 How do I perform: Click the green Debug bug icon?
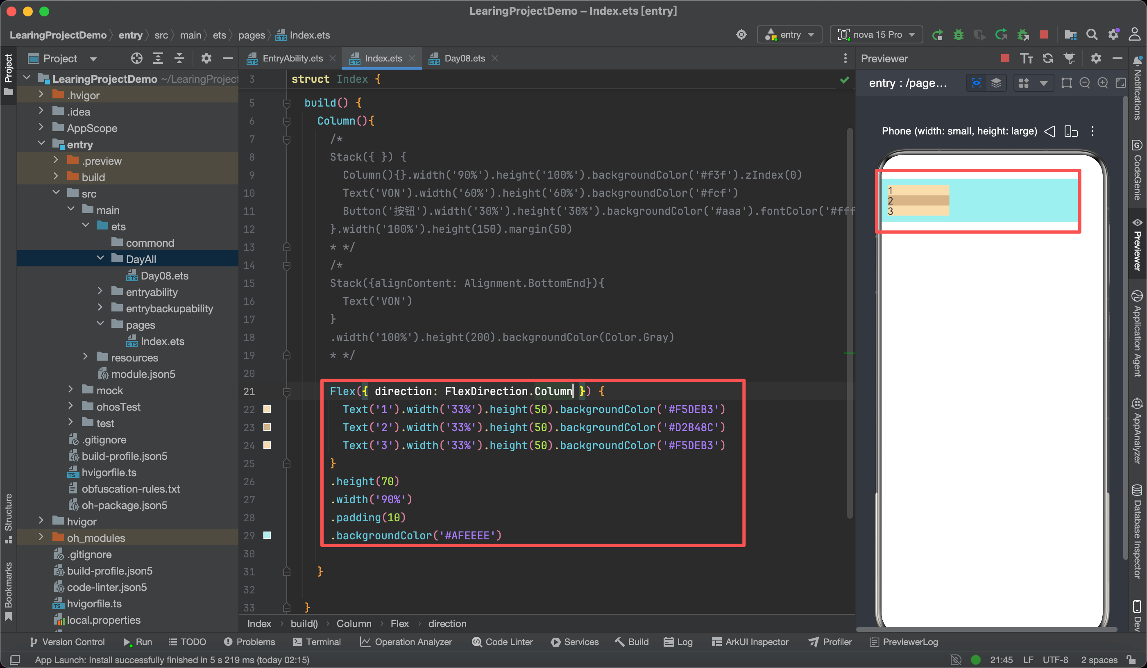958,34
